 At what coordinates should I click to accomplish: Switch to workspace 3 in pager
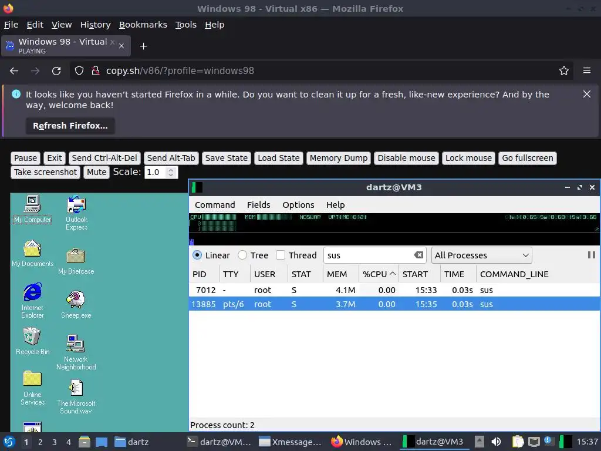[x=55, y=442]
